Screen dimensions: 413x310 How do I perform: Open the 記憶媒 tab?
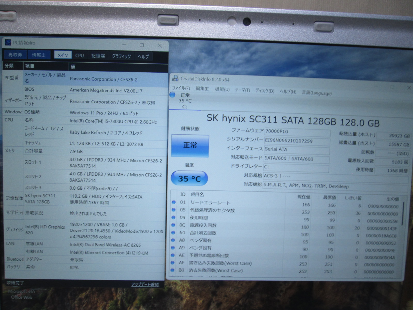(x=98, y=56)
